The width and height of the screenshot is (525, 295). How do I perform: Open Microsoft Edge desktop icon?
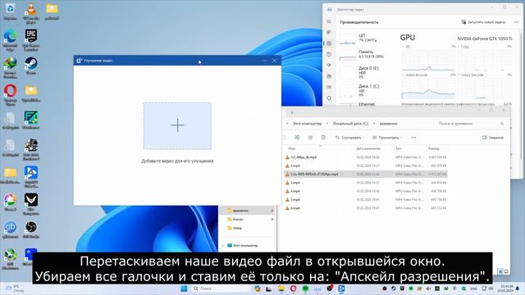10,40
